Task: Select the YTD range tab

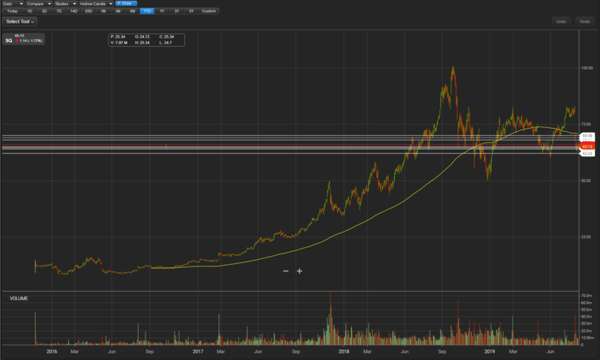Action: pyautogui.click(x=147, y=11)
